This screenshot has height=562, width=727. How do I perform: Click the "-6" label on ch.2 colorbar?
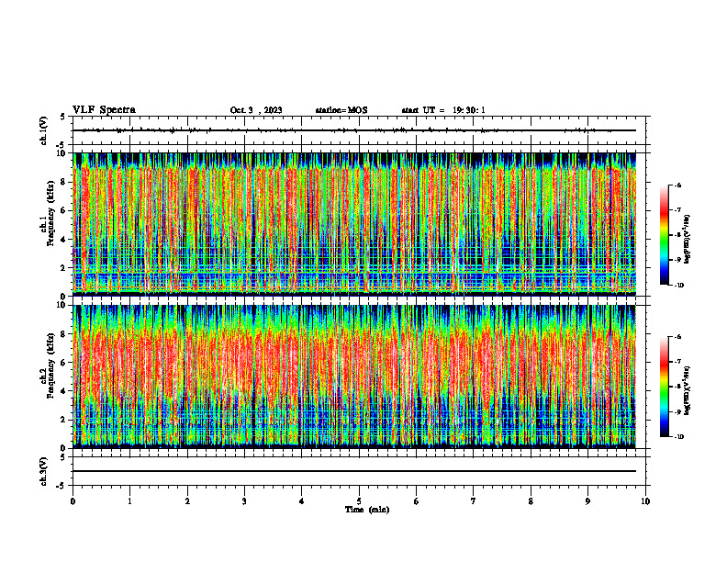(677, 337)
